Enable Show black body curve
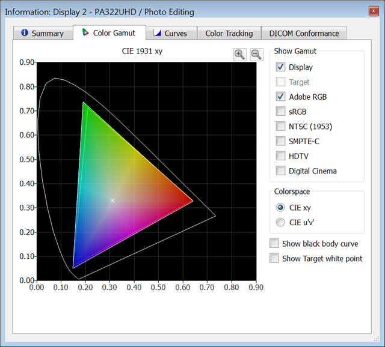Viewport: 385px width, 347px height. coord(274,244)
